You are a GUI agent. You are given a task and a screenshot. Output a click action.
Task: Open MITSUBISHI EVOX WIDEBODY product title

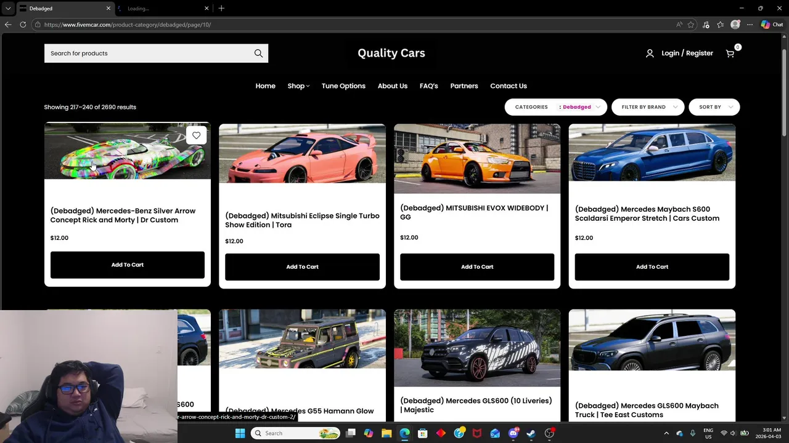click(x=474, y=212)
